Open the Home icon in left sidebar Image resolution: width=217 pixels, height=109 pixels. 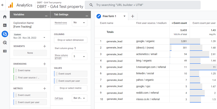(5, 17)
